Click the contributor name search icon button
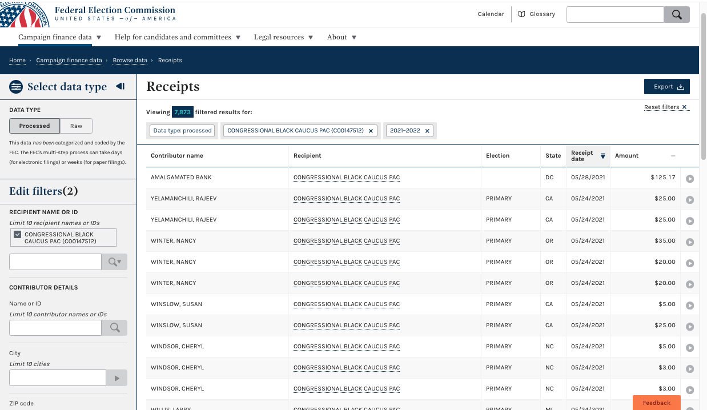 (114, 328)
